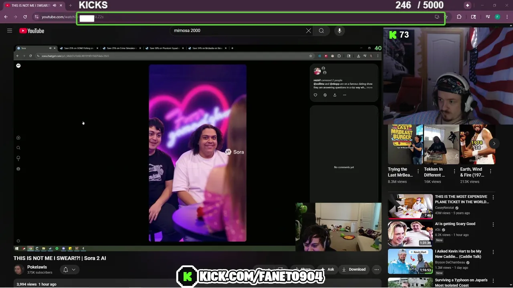Screen dimensions: 513x288
Task: Click Earth, Wind & Fire short title
Action: 471,172
